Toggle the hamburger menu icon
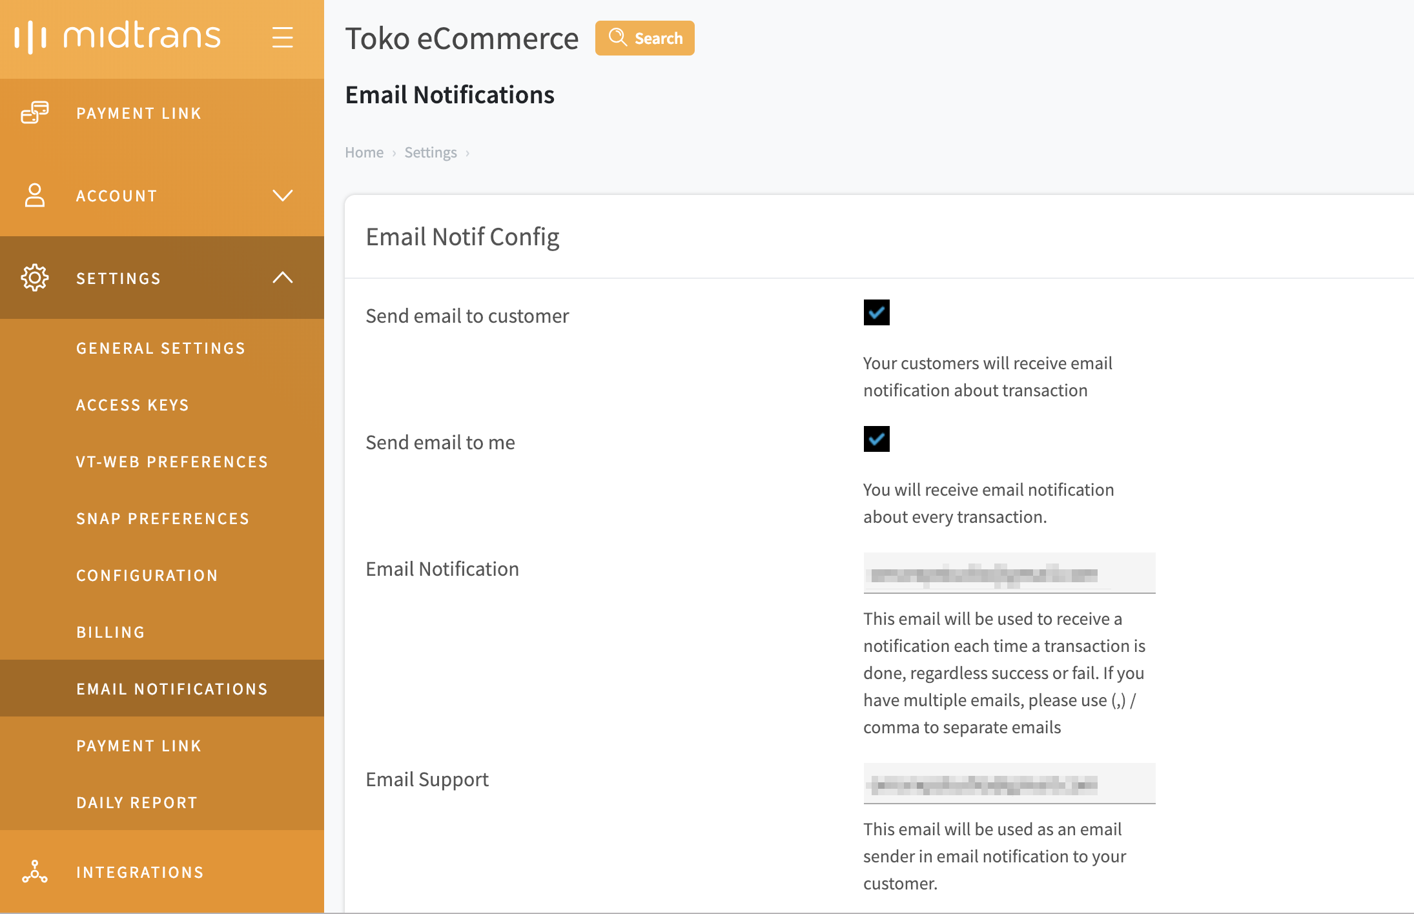Image resolution: width=1414 pixels, height=914 pixels. point(282,37)
